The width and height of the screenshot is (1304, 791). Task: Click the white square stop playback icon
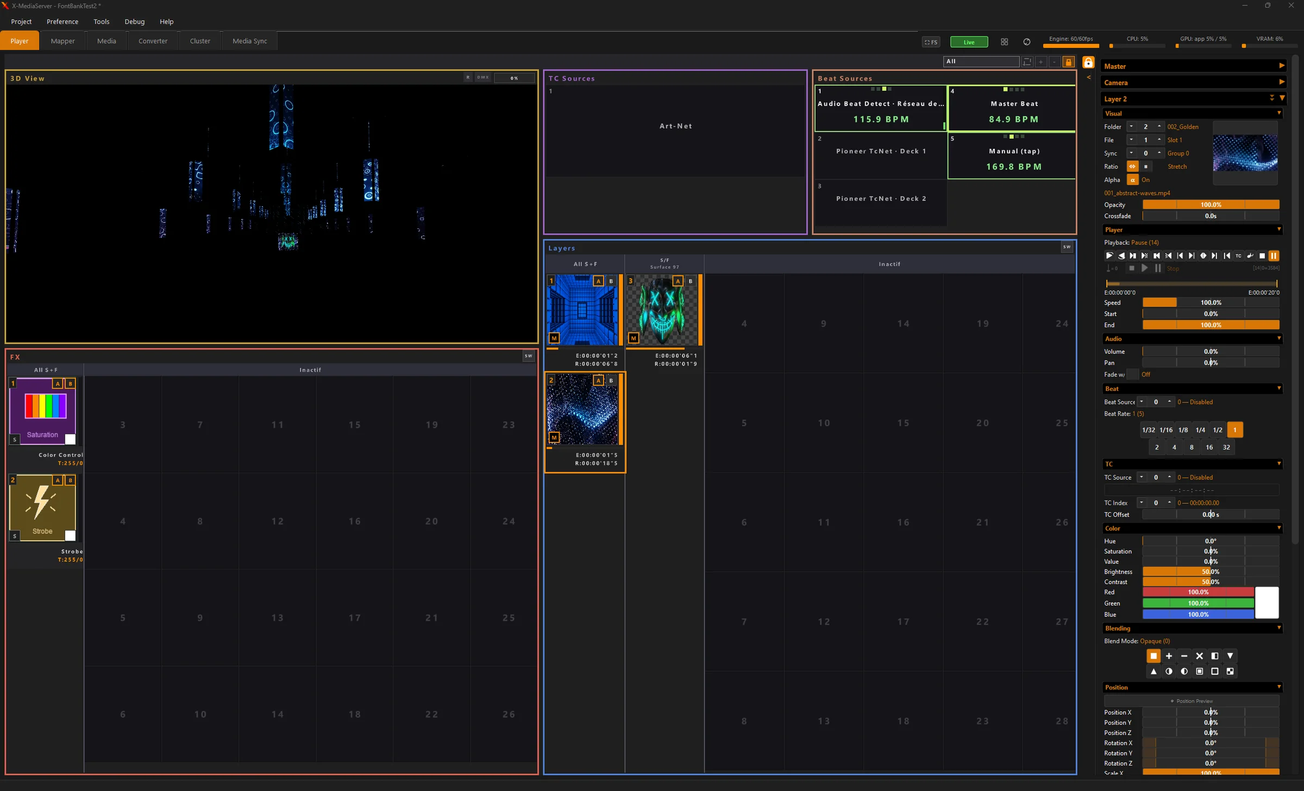(1262, 256)
